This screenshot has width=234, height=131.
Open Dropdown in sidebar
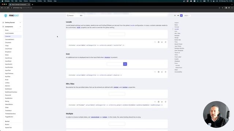click(8, 52)
